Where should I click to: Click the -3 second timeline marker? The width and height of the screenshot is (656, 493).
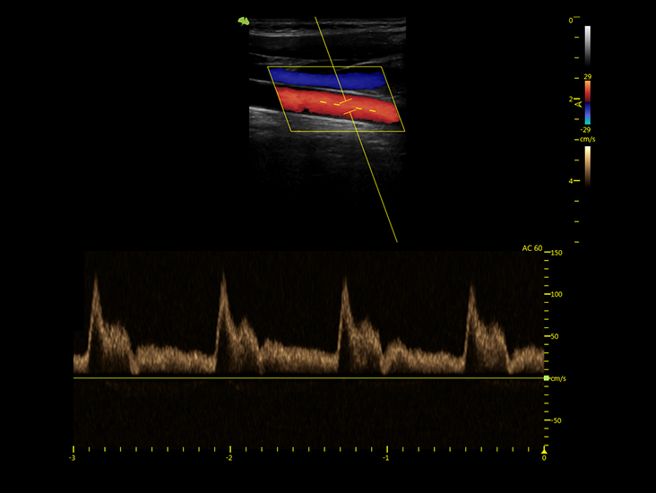pos(72,458)
